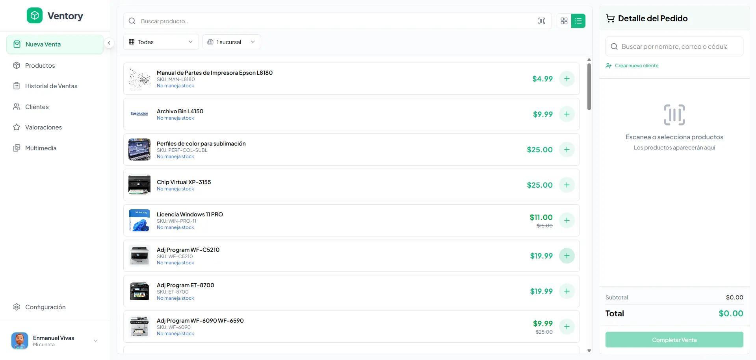Click the barcode scanner icon in search bar
The width and height of the screenshot is (756, 360).
(542, 21)
